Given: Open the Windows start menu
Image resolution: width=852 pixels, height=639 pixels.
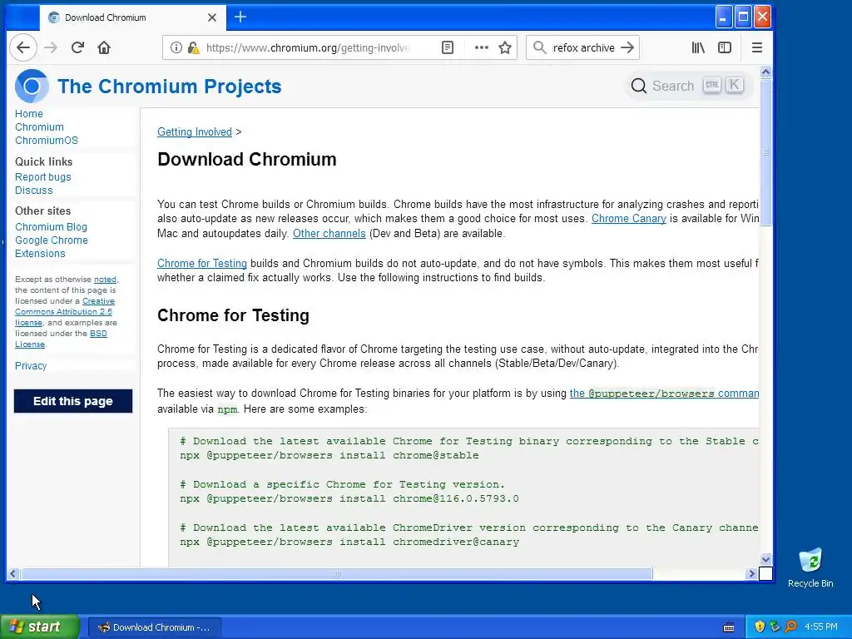Looking at the screenshot, I should tap(39, 627).
